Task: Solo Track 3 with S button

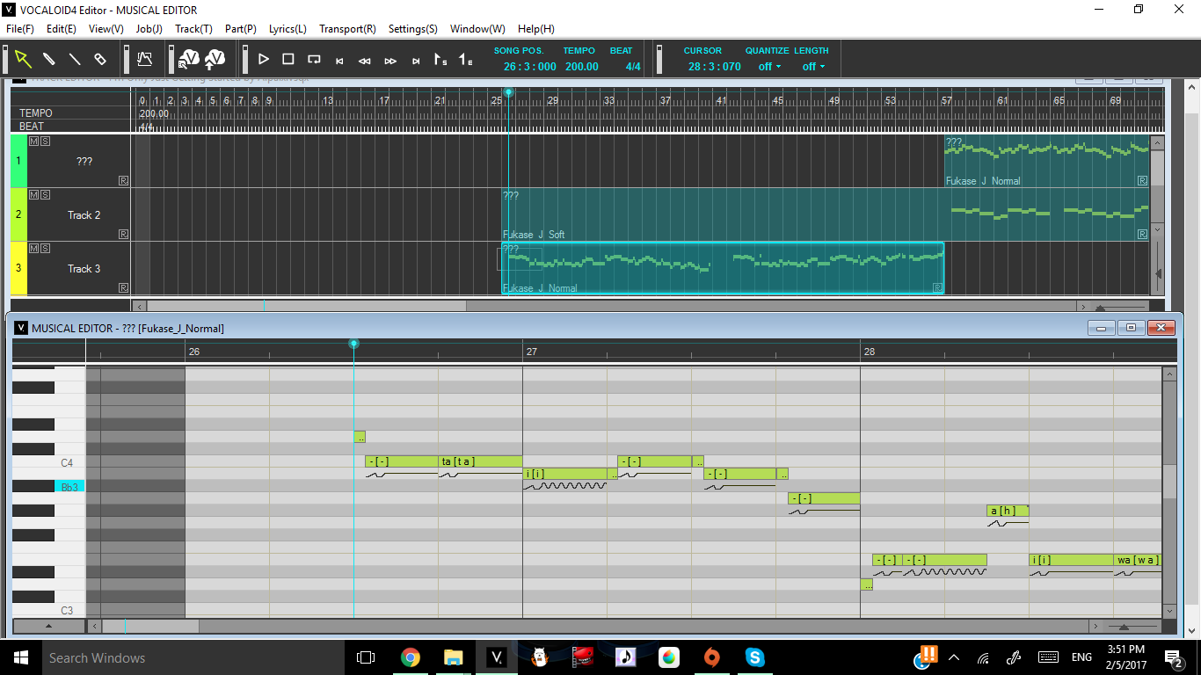Action: pos(45,248)
